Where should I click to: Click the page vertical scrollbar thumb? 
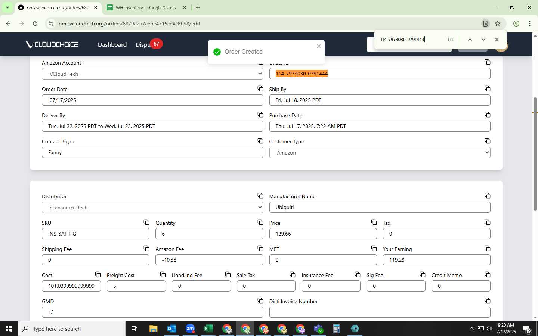[535, 154]
